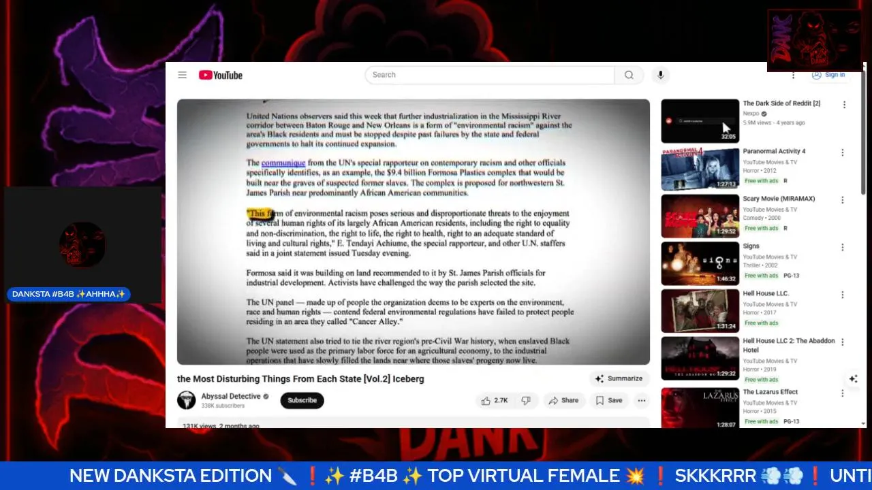Click The Lazarus Effect title text
Image resolution: width=872 pixels, height=490 pixels.
(770, 392)
